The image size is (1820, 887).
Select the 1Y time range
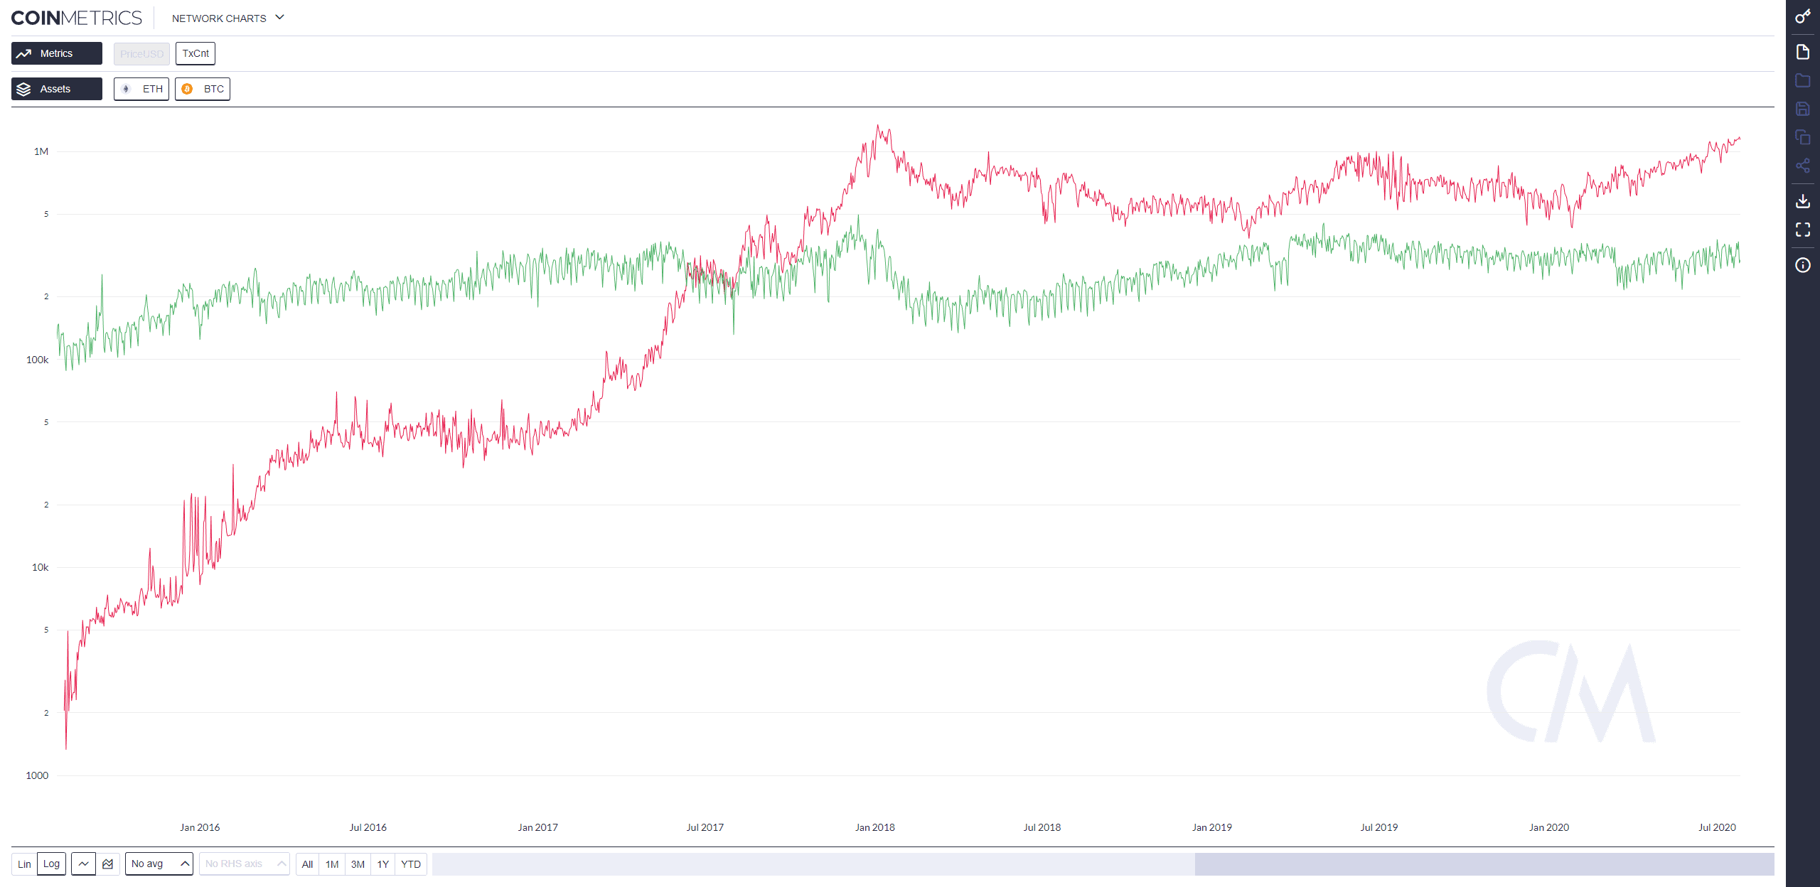pos(382,864)
